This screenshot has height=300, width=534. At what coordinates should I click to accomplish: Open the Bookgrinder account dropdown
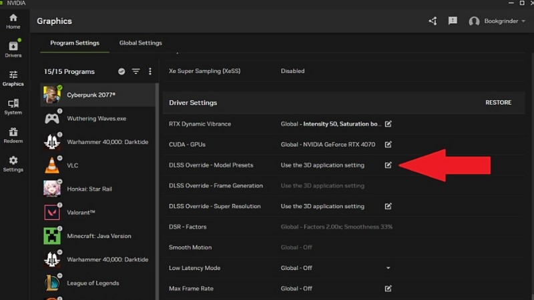click(x=498, y=21)
